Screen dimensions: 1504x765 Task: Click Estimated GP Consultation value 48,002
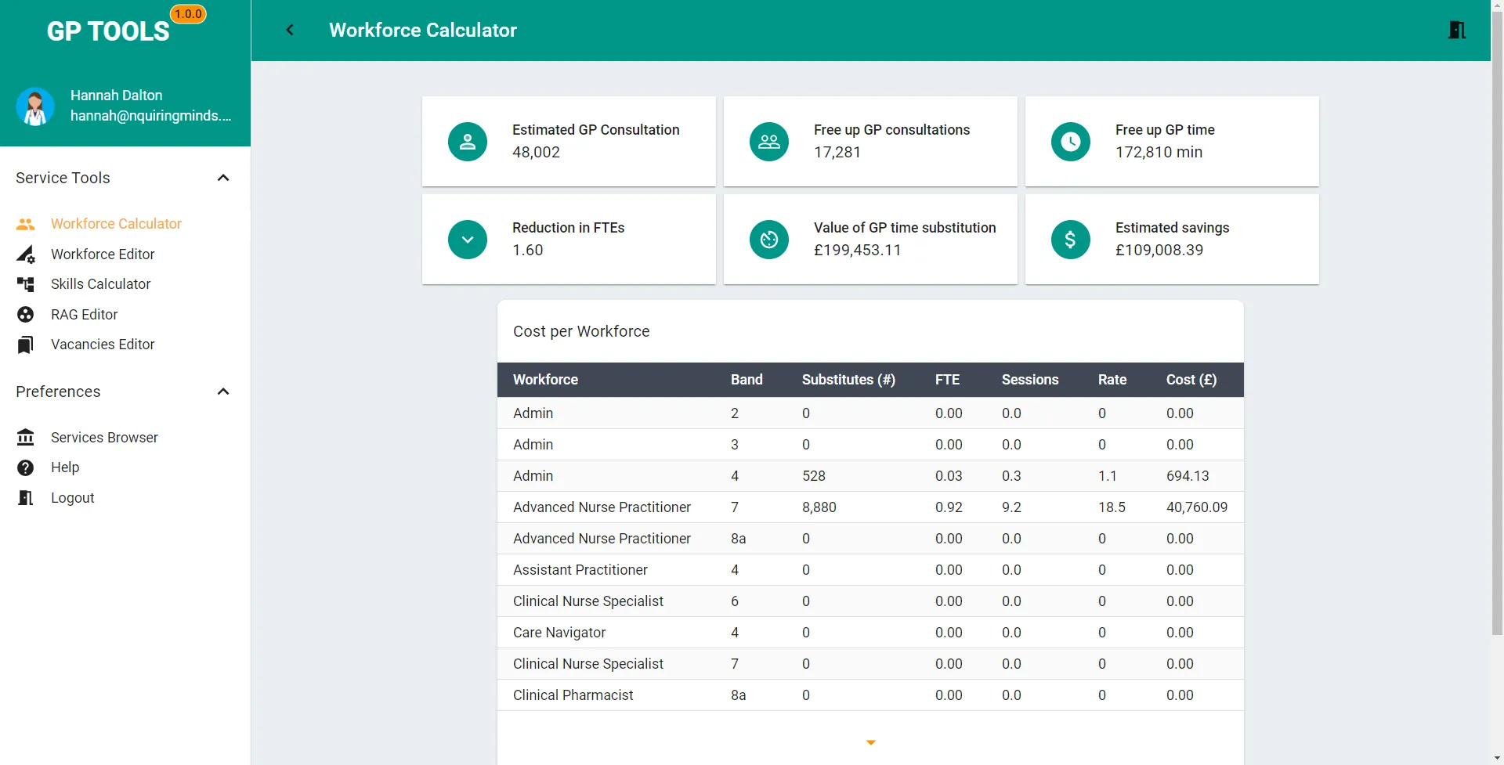click(x=536, y=152)
